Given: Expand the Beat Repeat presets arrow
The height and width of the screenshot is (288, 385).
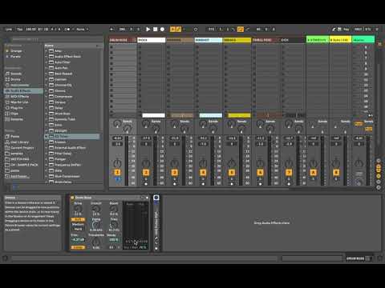Looking at the screenshot, I should tap(47, 74).
